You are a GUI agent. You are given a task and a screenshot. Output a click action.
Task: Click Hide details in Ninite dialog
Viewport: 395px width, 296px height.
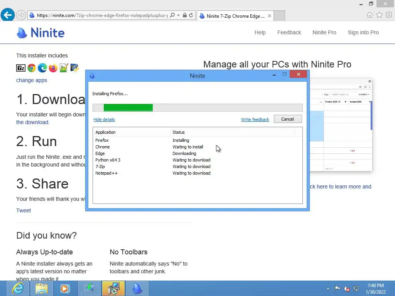pos(104,119)
